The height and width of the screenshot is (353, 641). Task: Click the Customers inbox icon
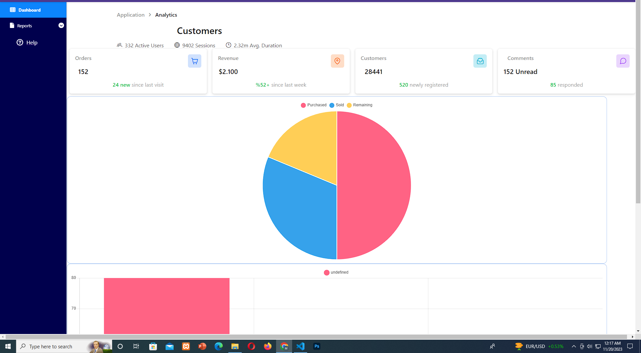(x=480, y=61)
